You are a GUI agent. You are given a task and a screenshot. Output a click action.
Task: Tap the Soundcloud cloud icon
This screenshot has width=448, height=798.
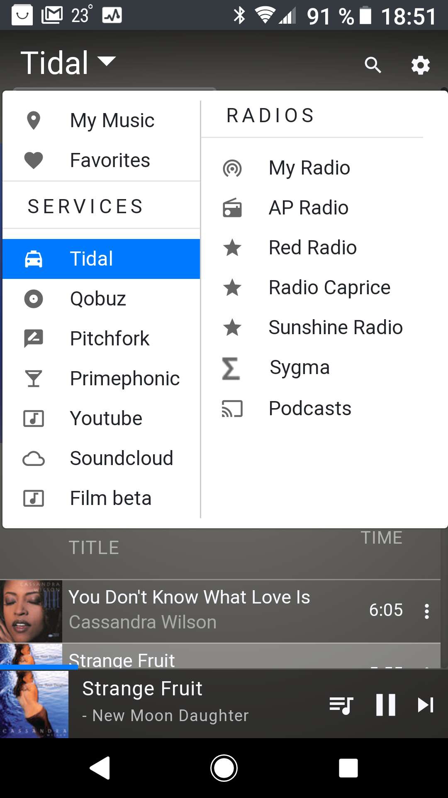(x=34, y=459)
